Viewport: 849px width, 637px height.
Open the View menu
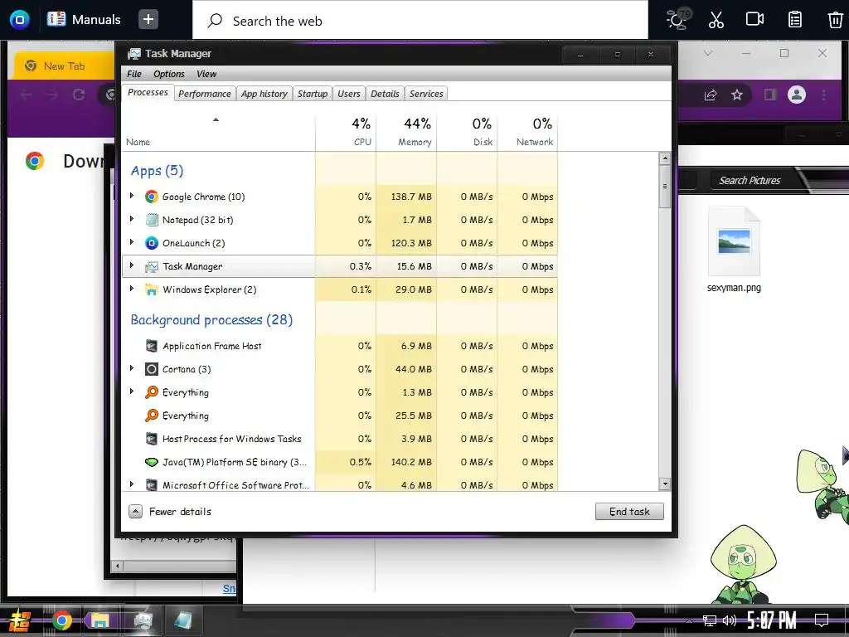[x=206, y=74]
